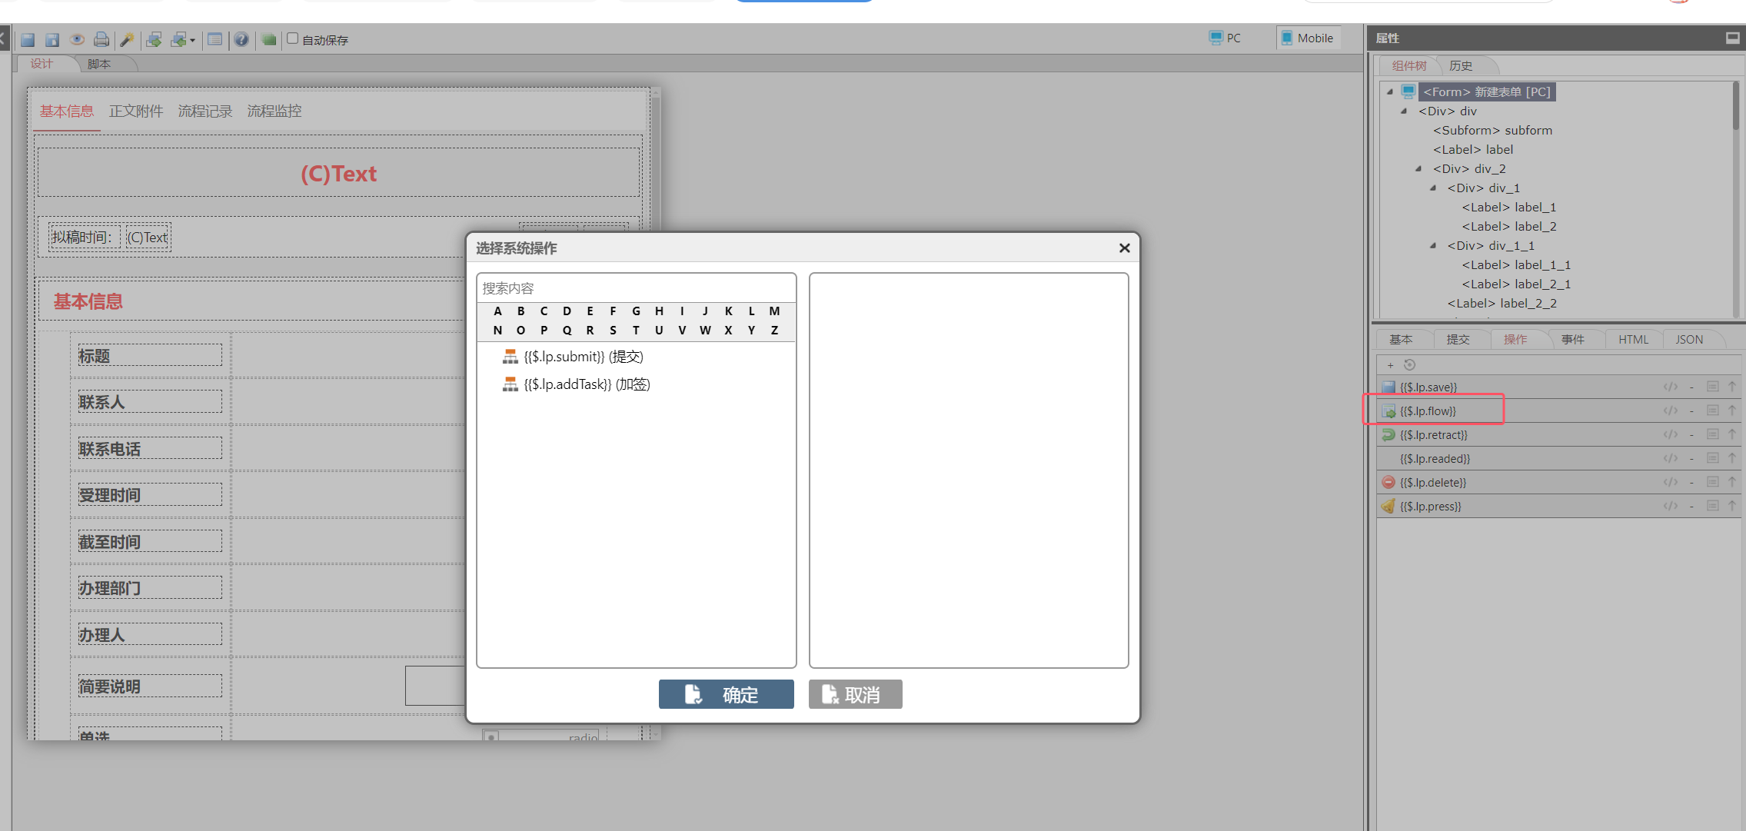This screenshot has width=1746, height=831.
Task: Click the code icon on lp.save row
Action: 1670,387
